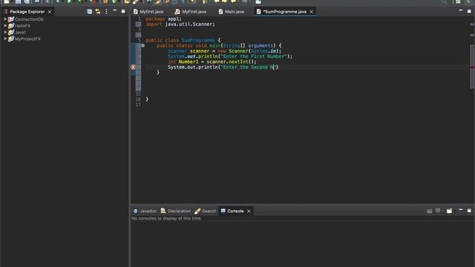475x267 pixels.
Task: Select the MyProjectFX project name
Action: pos(27,39)
